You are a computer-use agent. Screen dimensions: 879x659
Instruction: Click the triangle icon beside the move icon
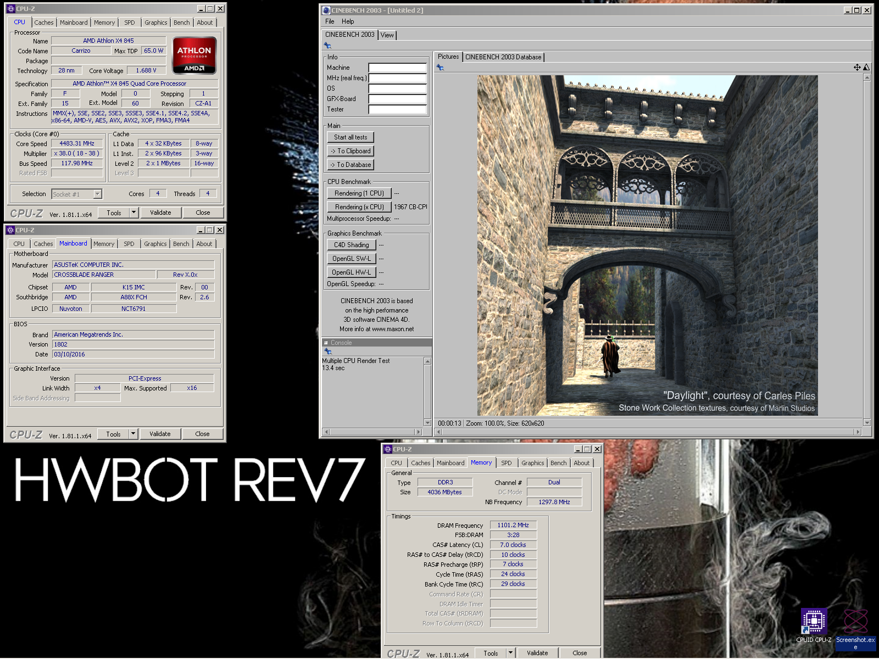point(866,68)
